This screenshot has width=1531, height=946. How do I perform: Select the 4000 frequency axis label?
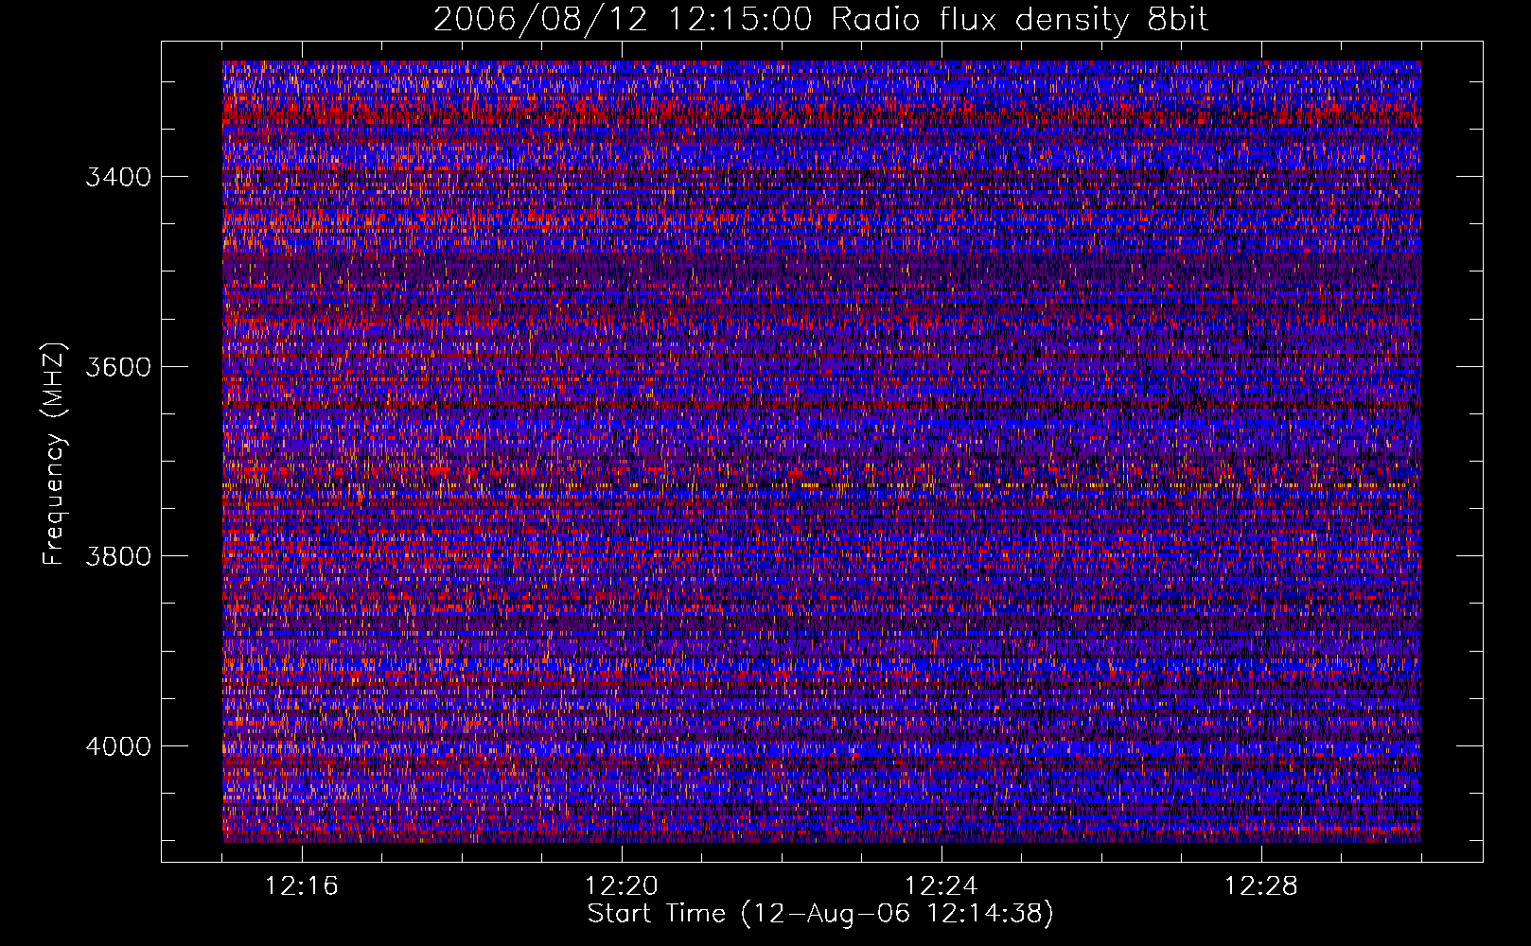[x=118, y=746]
